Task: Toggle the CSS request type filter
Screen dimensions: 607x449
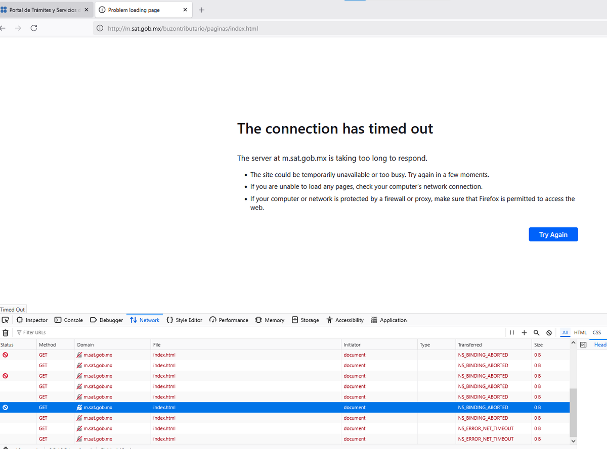Action: (x=597, y=333)
